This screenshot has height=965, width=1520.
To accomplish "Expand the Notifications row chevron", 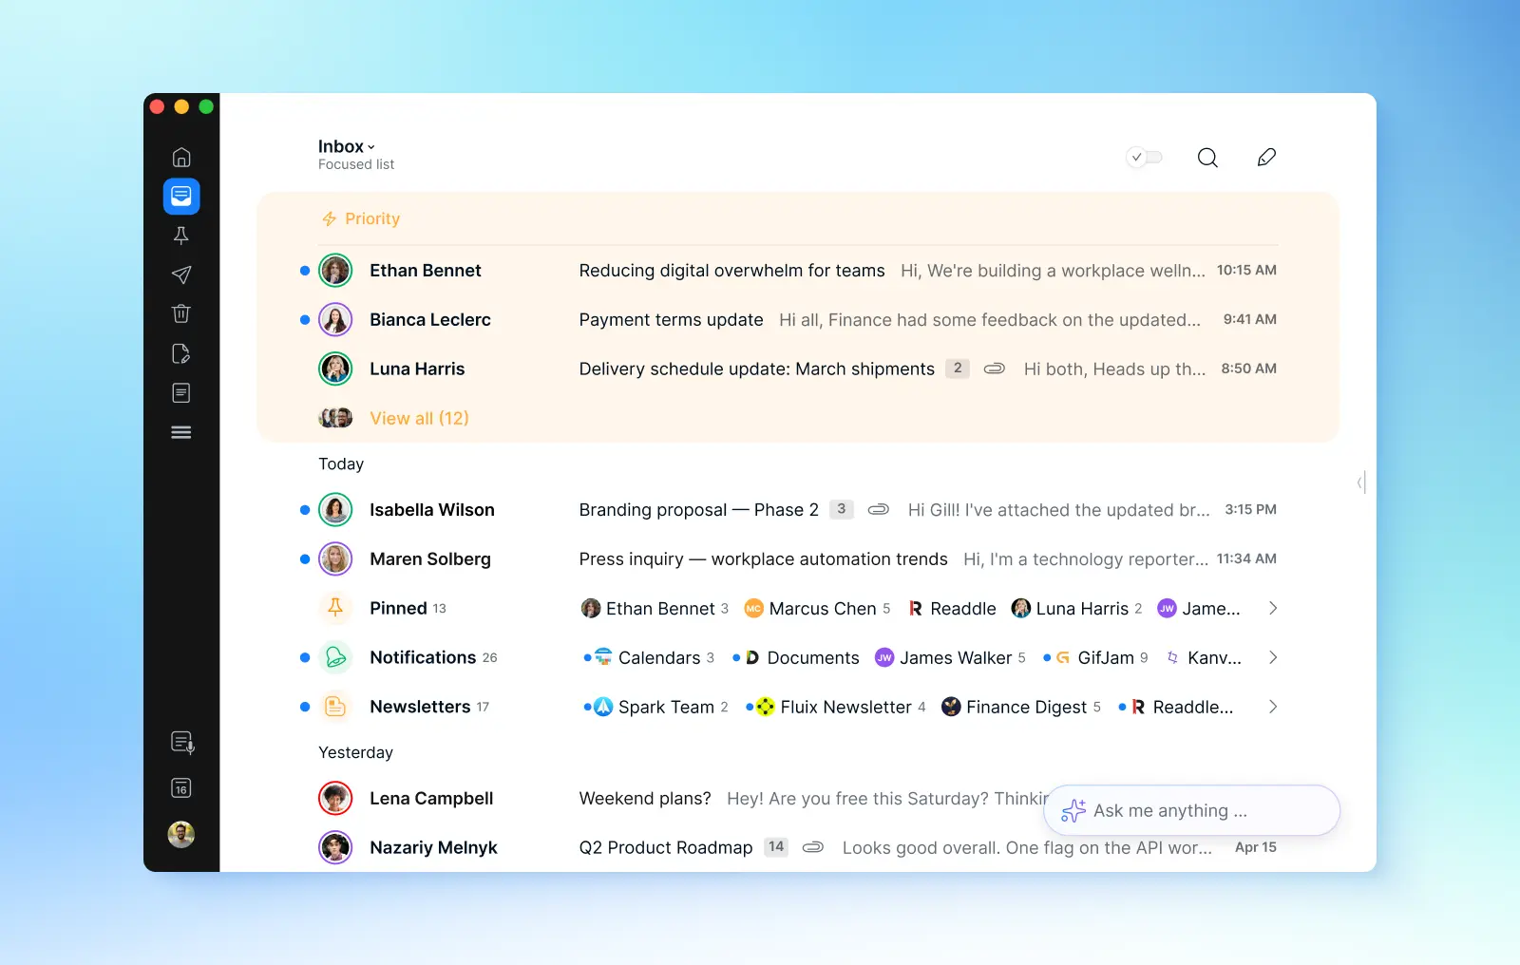I will tap(1273, 657).
